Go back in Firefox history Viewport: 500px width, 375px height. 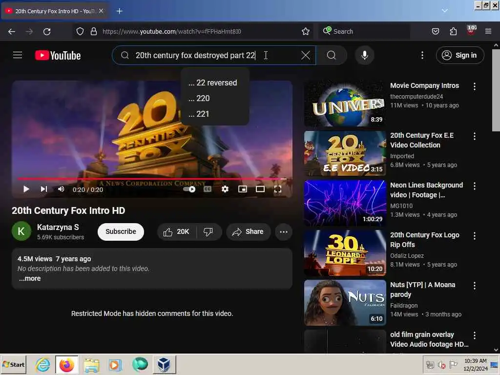tap(12, 31)
